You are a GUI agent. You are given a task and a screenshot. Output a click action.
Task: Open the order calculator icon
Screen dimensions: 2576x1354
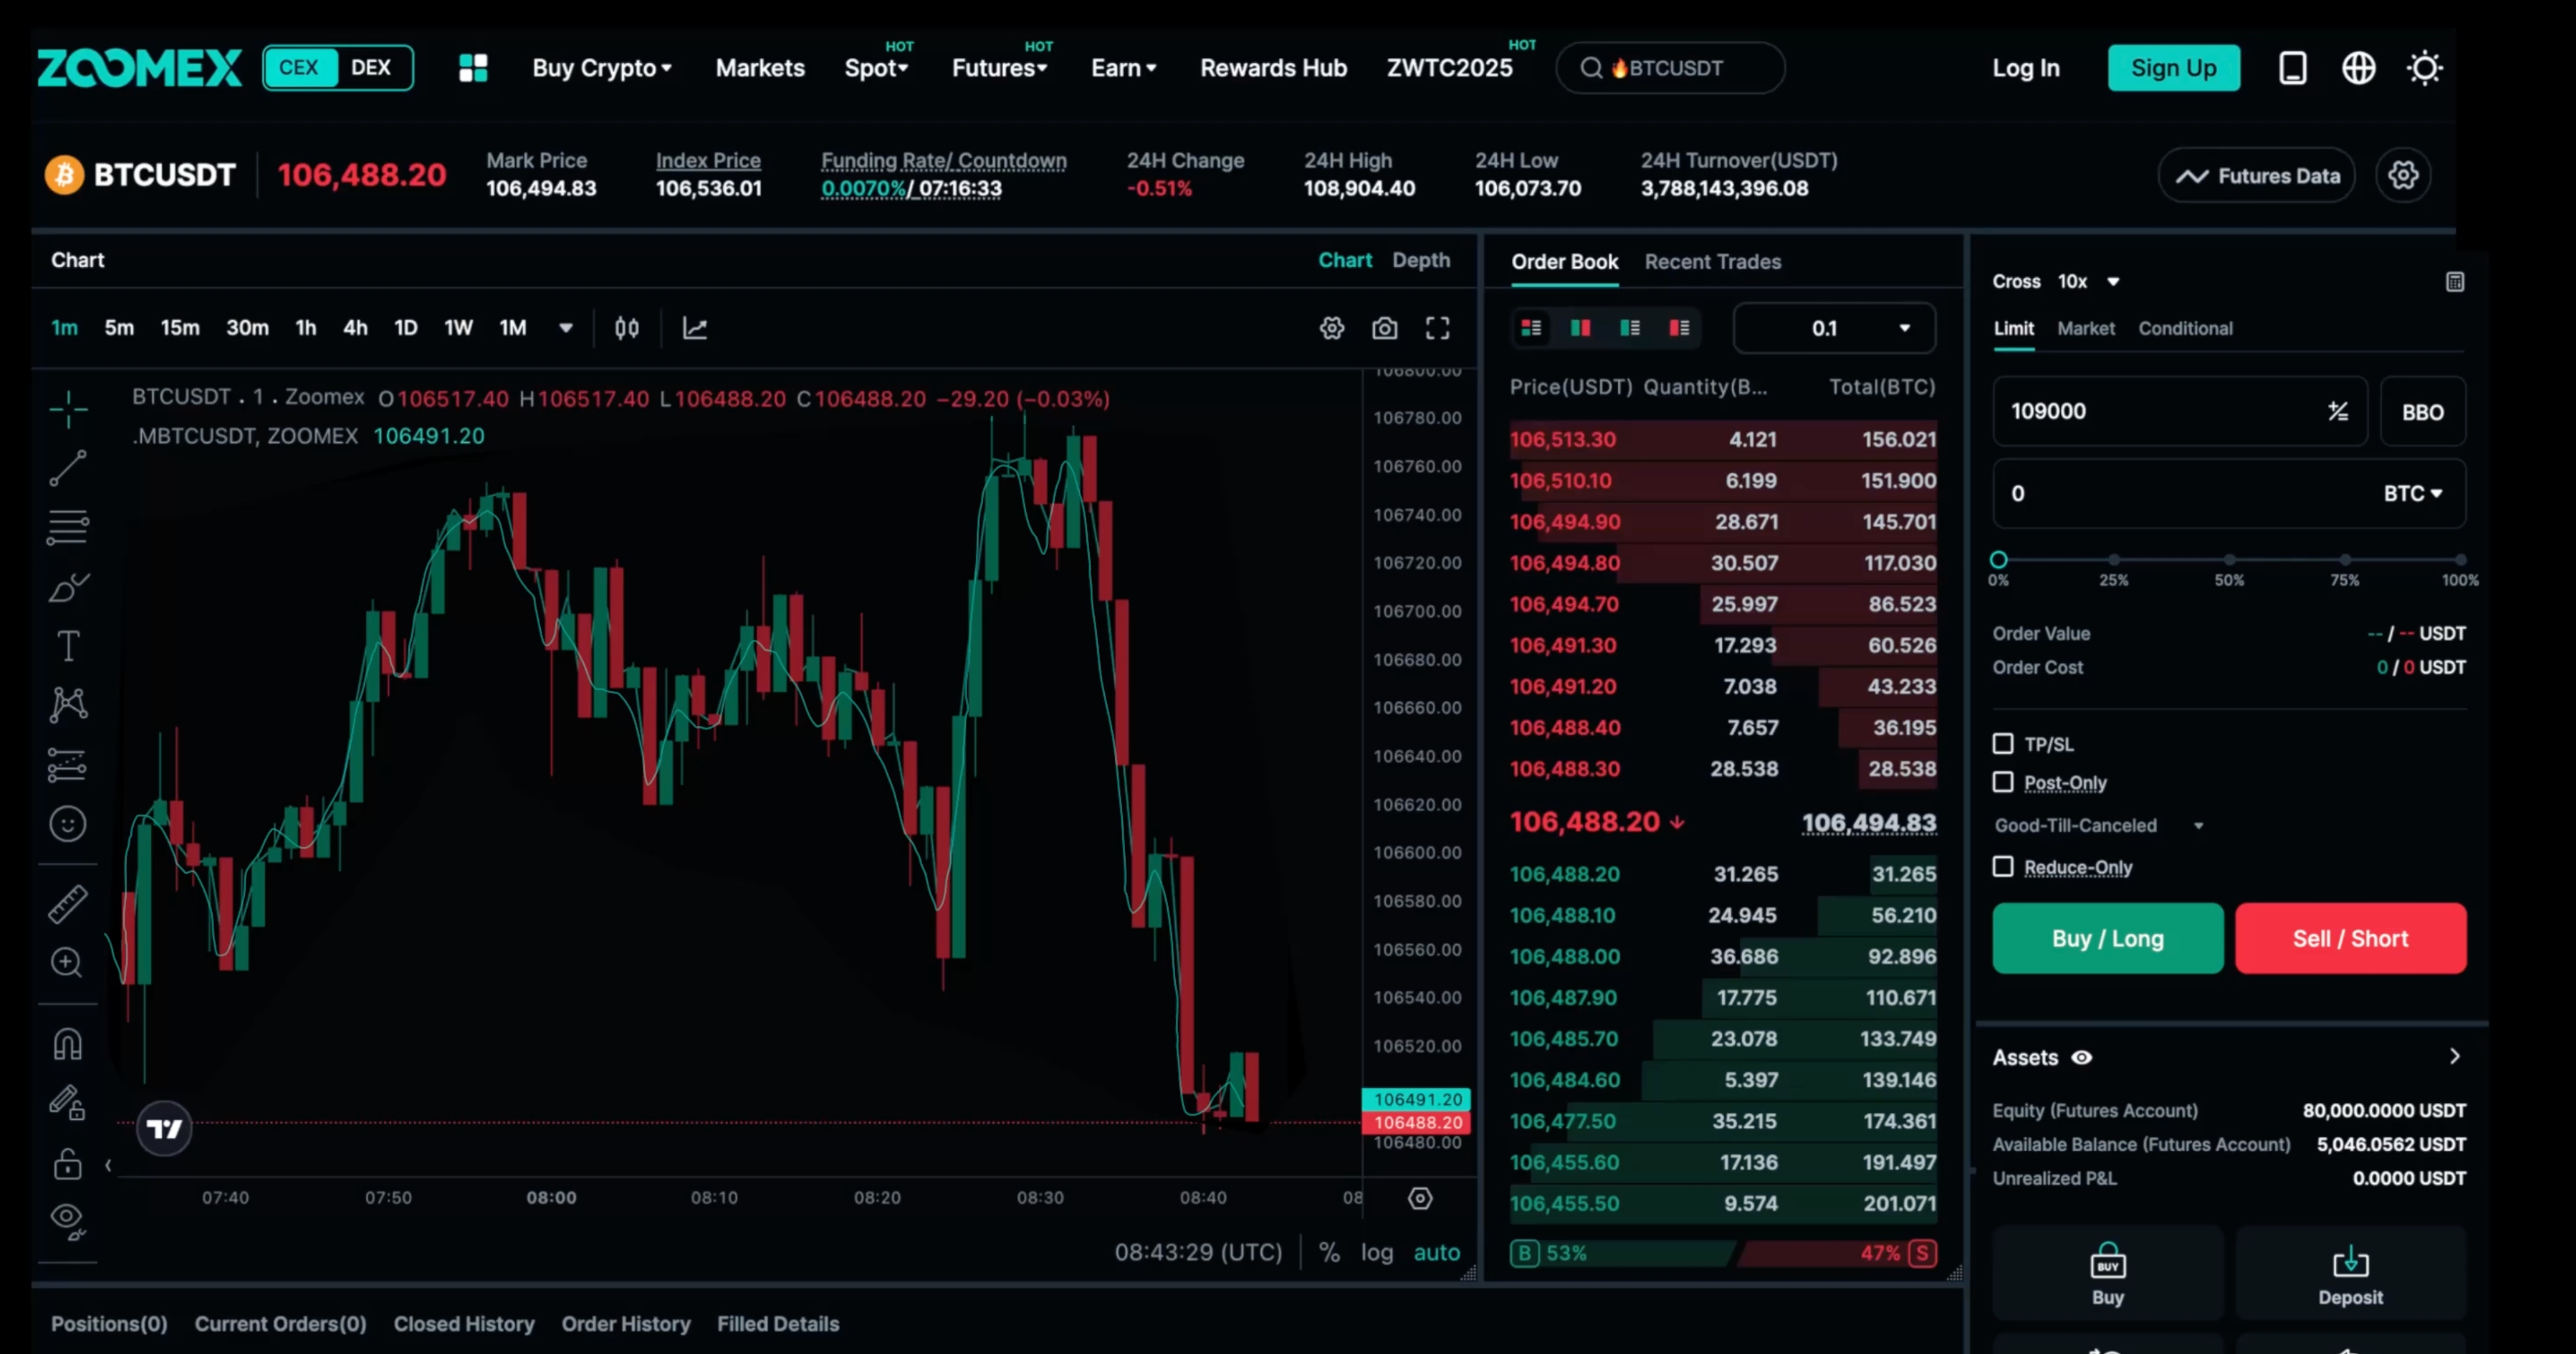click(2455, 282)
